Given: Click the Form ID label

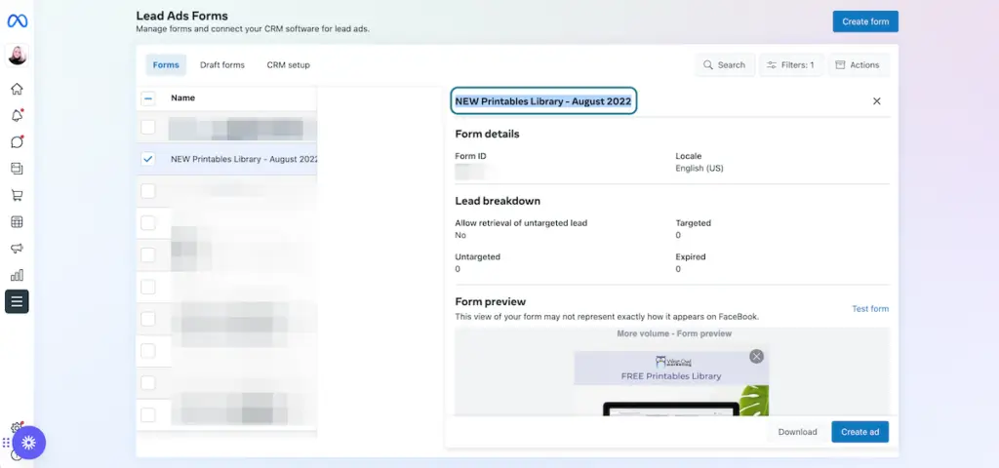Looking at the screenshot, I should tap(470, 156).
